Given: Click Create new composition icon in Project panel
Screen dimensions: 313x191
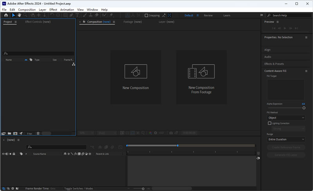Looking at the screenshot, I should tap(15, 133).
